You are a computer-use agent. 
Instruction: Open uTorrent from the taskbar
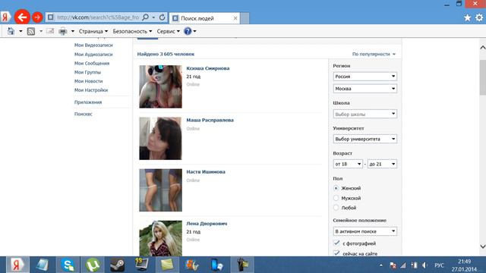point(93,265)
